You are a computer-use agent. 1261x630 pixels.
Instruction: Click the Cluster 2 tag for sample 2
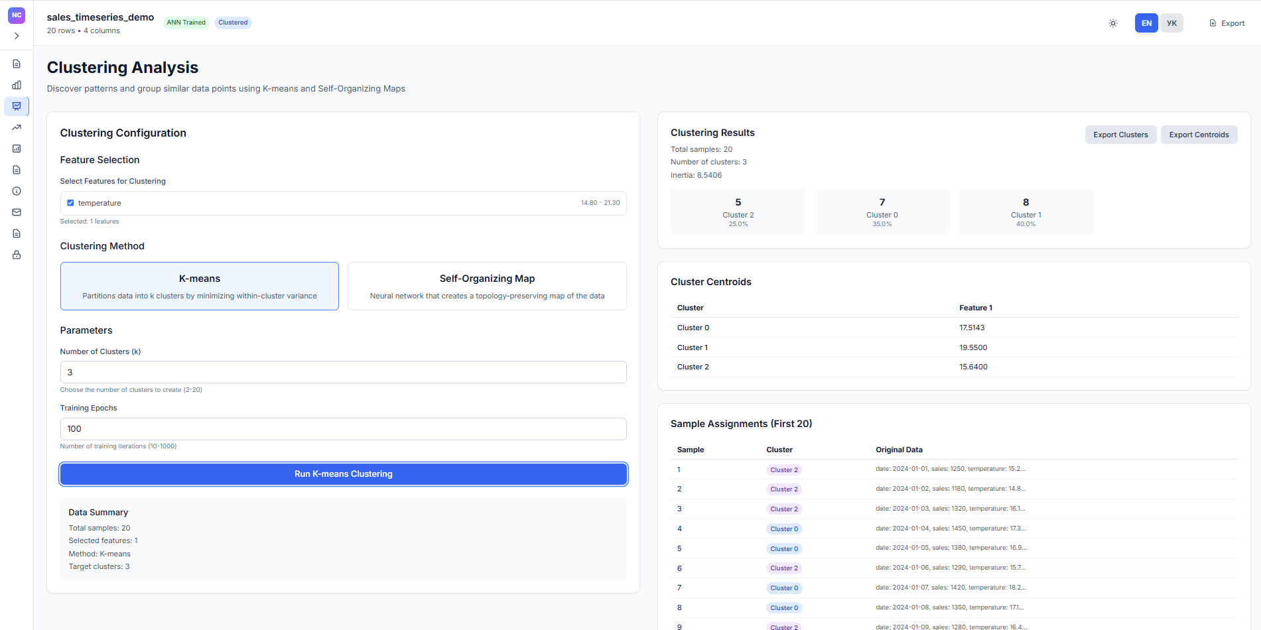(x=784, y=489)
